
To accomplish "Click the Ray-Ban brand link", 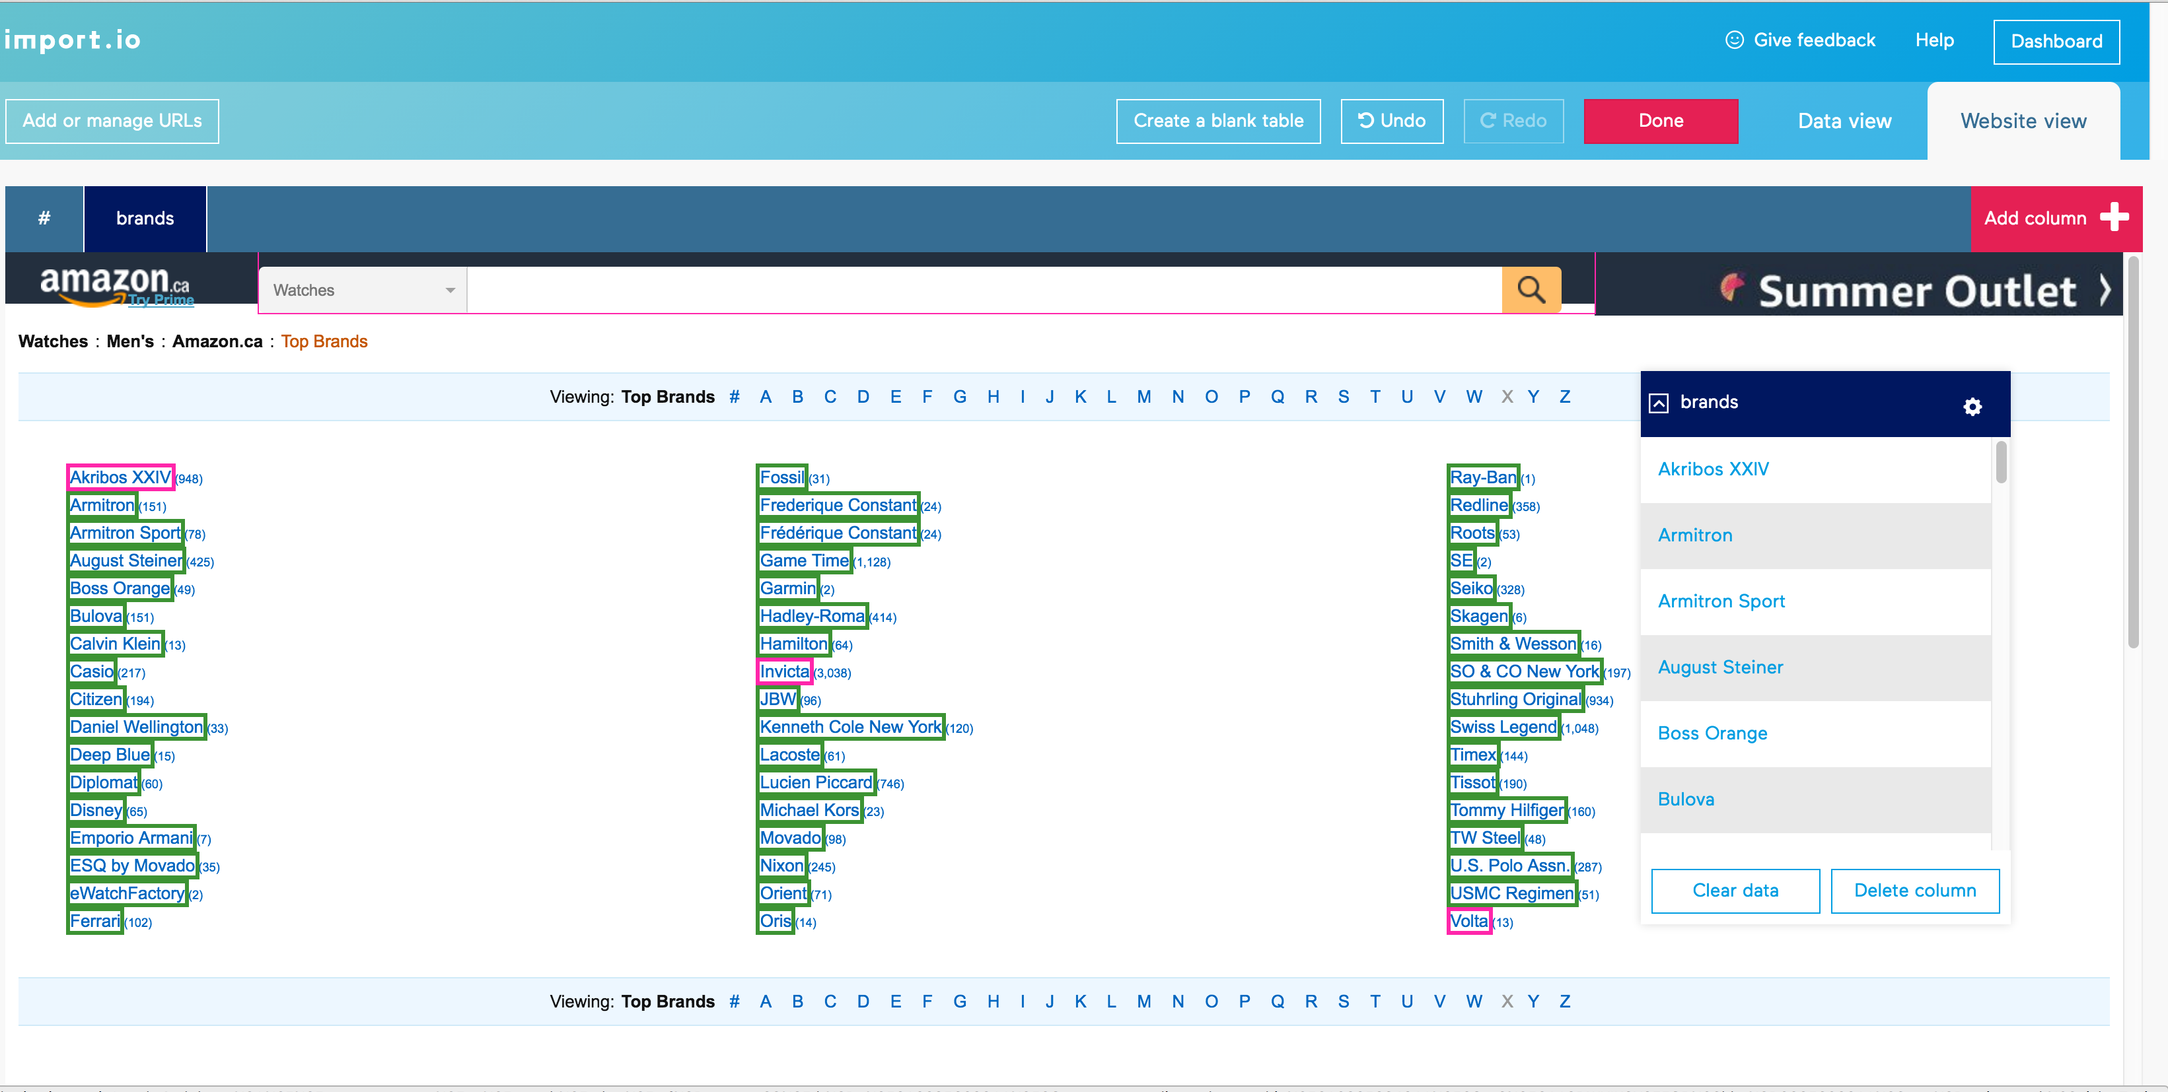I will [x=1483, y=477].
